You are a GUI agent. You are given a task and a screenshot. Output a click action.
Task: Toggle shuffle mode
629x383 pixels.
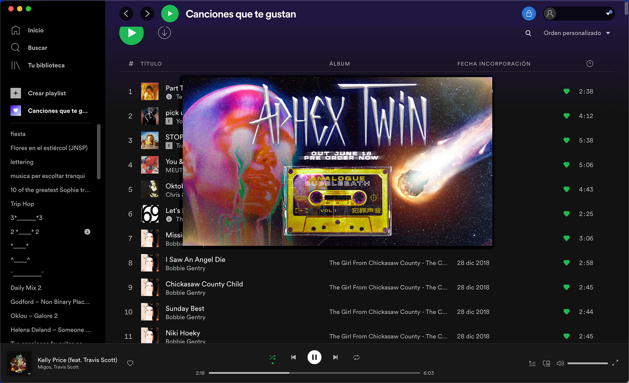(x=273, y=357)
